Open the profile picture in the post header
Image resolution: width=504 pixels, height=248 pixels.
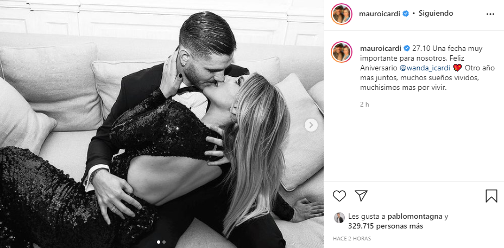click(x=342, y=13)
